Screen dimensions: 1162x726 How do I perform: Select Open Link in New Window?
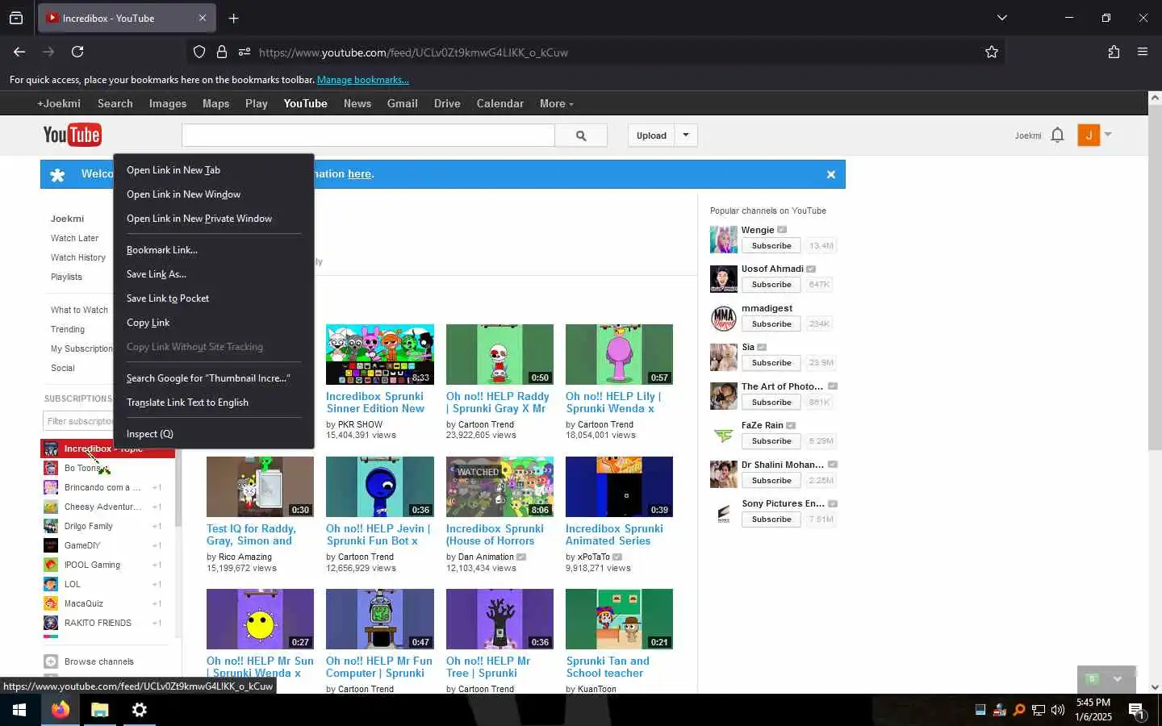click(214, 194)
